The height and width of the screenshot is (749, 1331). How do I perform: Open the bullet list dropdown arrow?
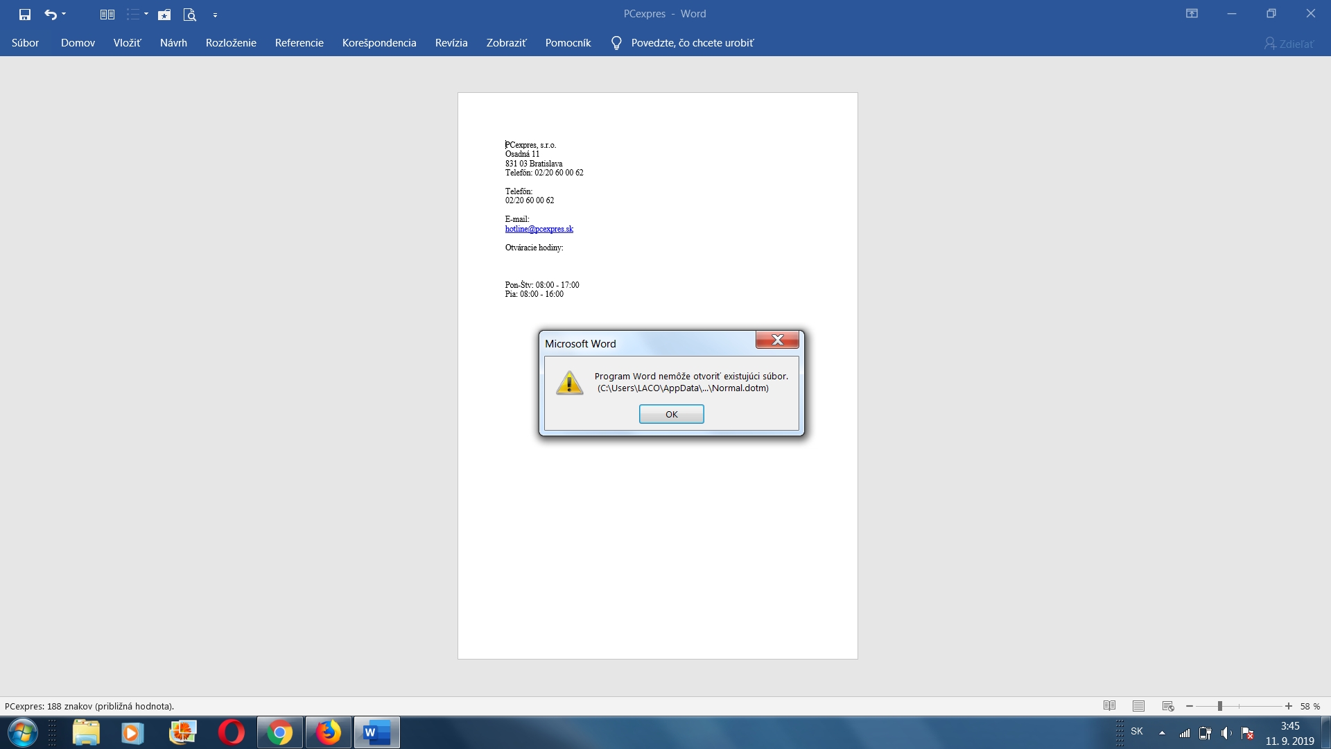click(146, 14)
